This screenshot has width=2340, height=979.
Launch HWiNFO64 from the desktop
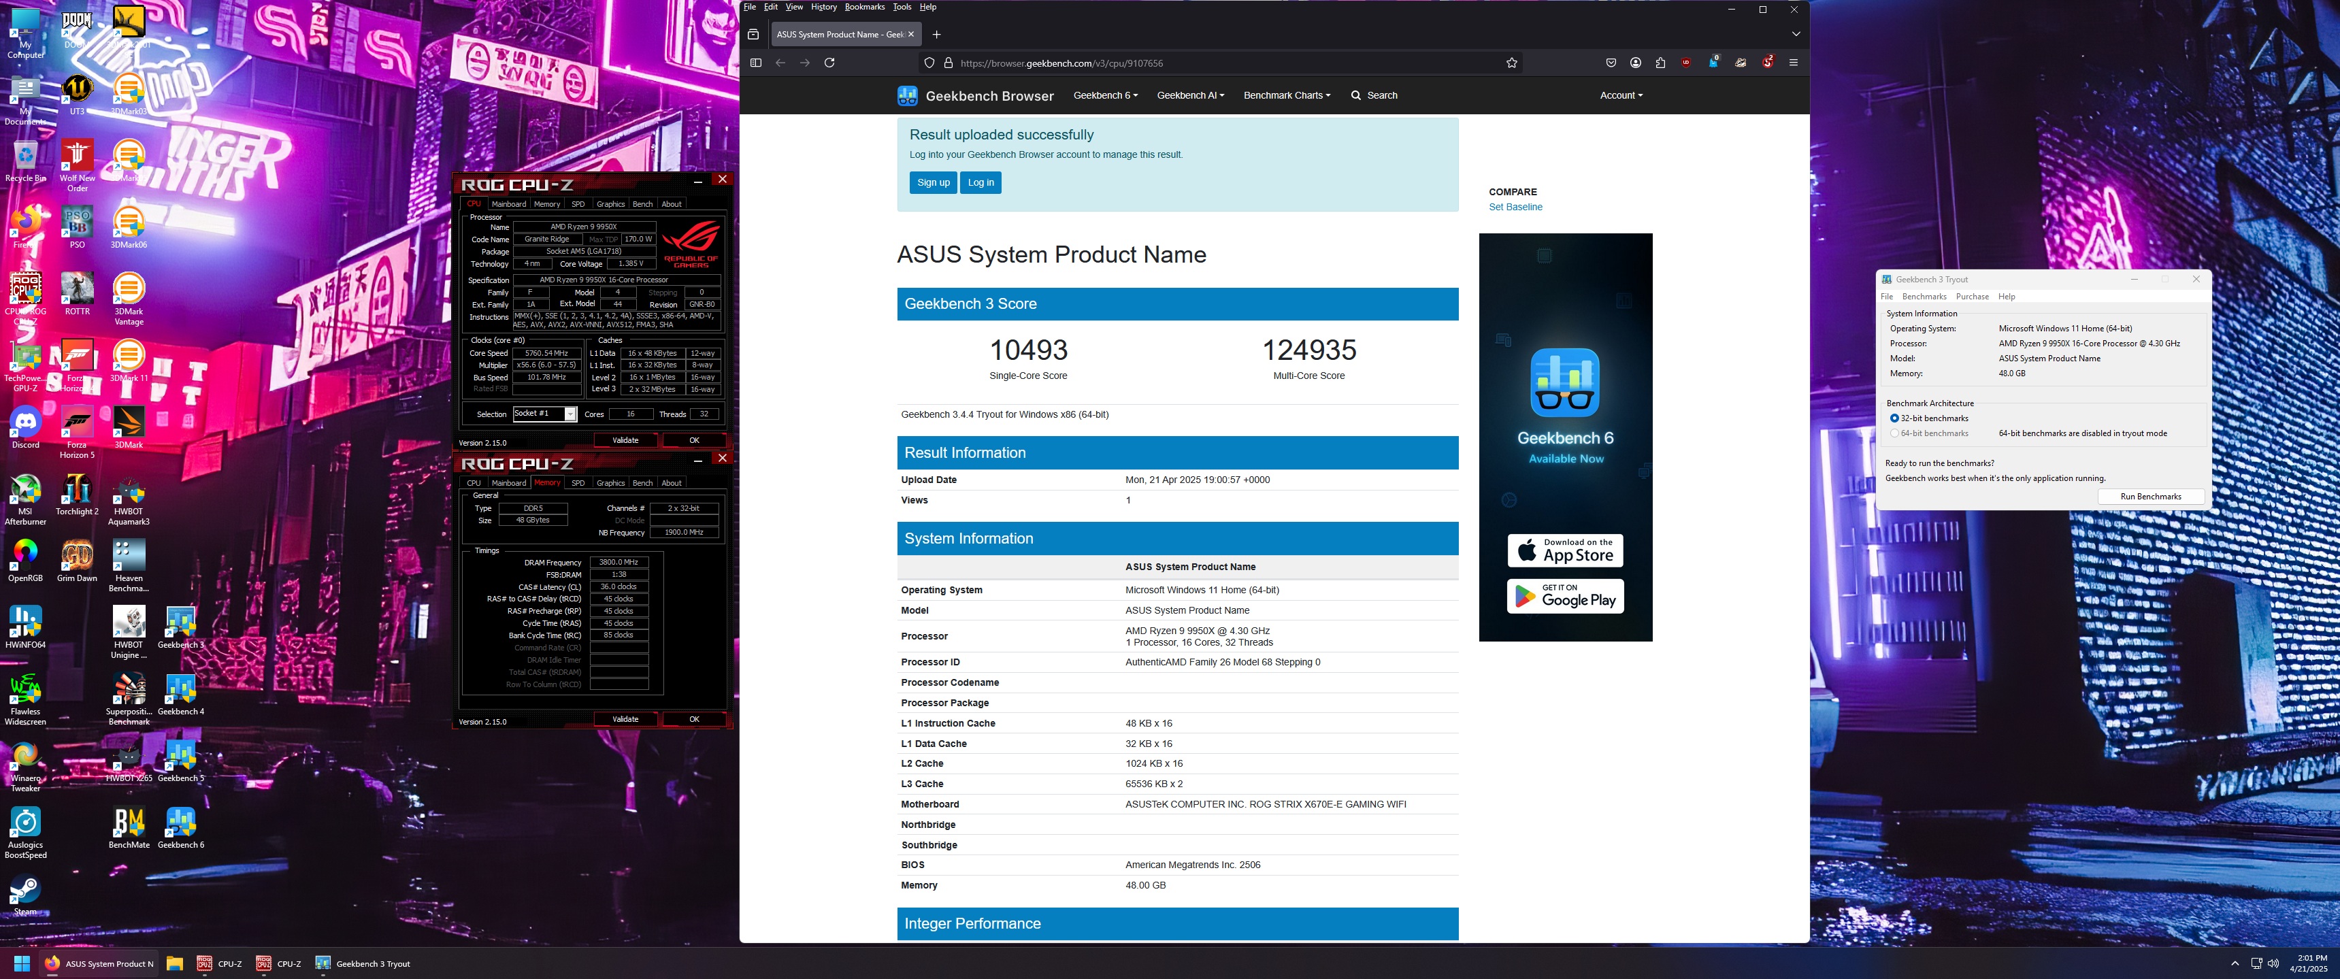(25, 627)
